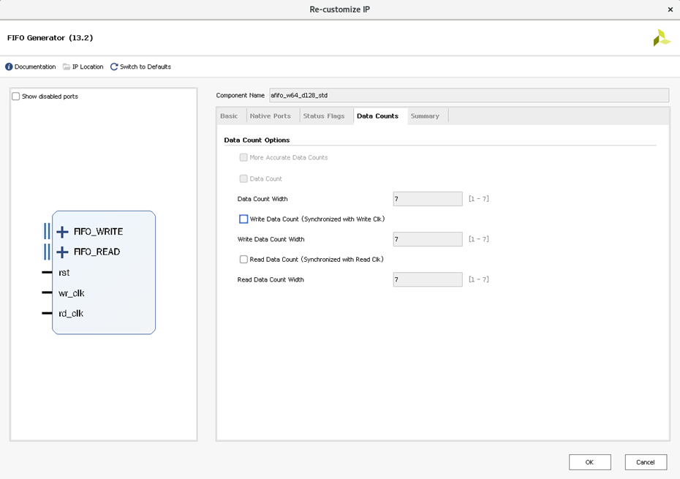Screen dimensions: 680x479
Task: Switch to the Native Ports tab
Action: (271, 116)
